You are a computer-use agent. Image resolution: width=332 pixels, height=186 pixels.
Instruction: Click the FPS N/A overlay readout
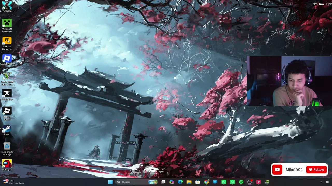pos(318,4)
